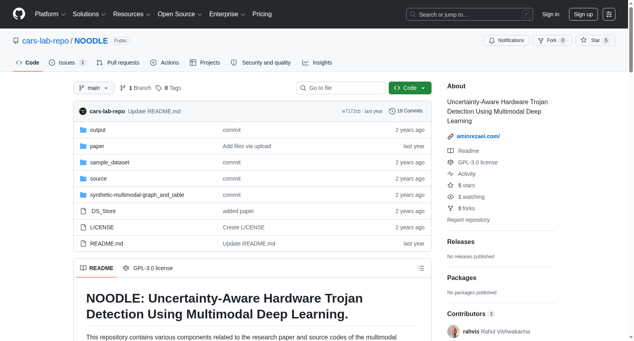
Task: Click the branch icon beside 1 Branch
Action: point(123,88)
